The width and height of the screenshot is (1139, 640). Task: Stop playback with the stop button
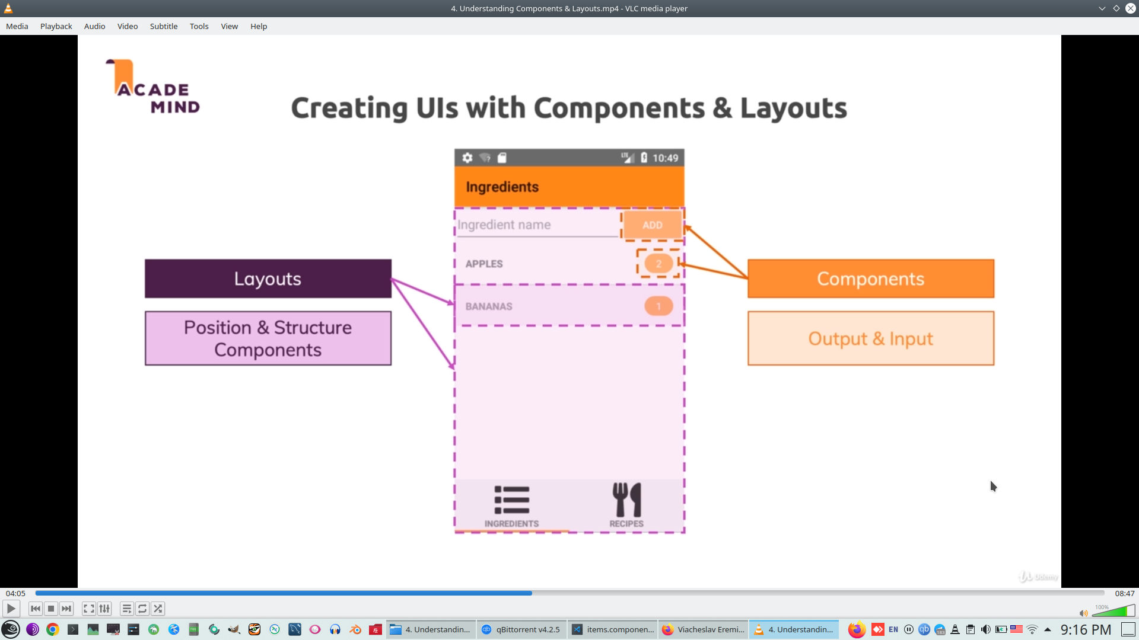point(51,609)
